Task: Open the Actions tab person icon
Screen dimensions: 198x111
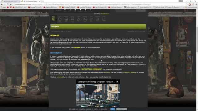Action: [x=97, y=19]
